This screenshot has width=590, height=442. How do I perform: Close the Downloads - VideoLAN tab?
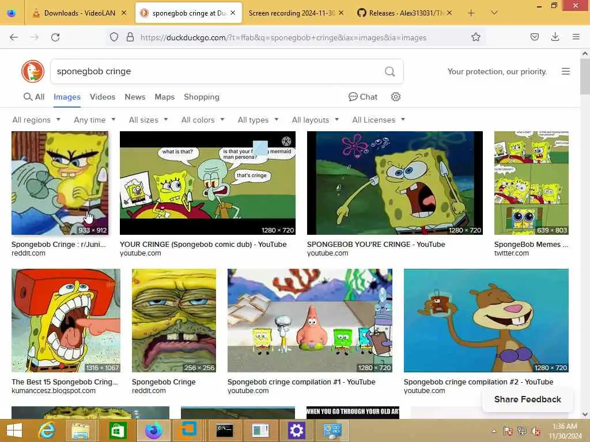tap(124, 13)
